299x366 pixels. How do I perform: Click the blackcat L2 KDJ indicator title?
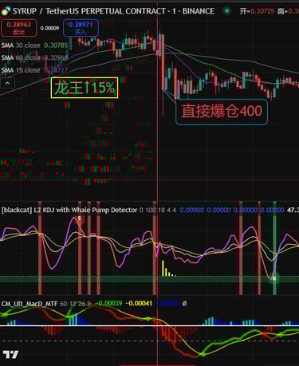coord(69,210)
